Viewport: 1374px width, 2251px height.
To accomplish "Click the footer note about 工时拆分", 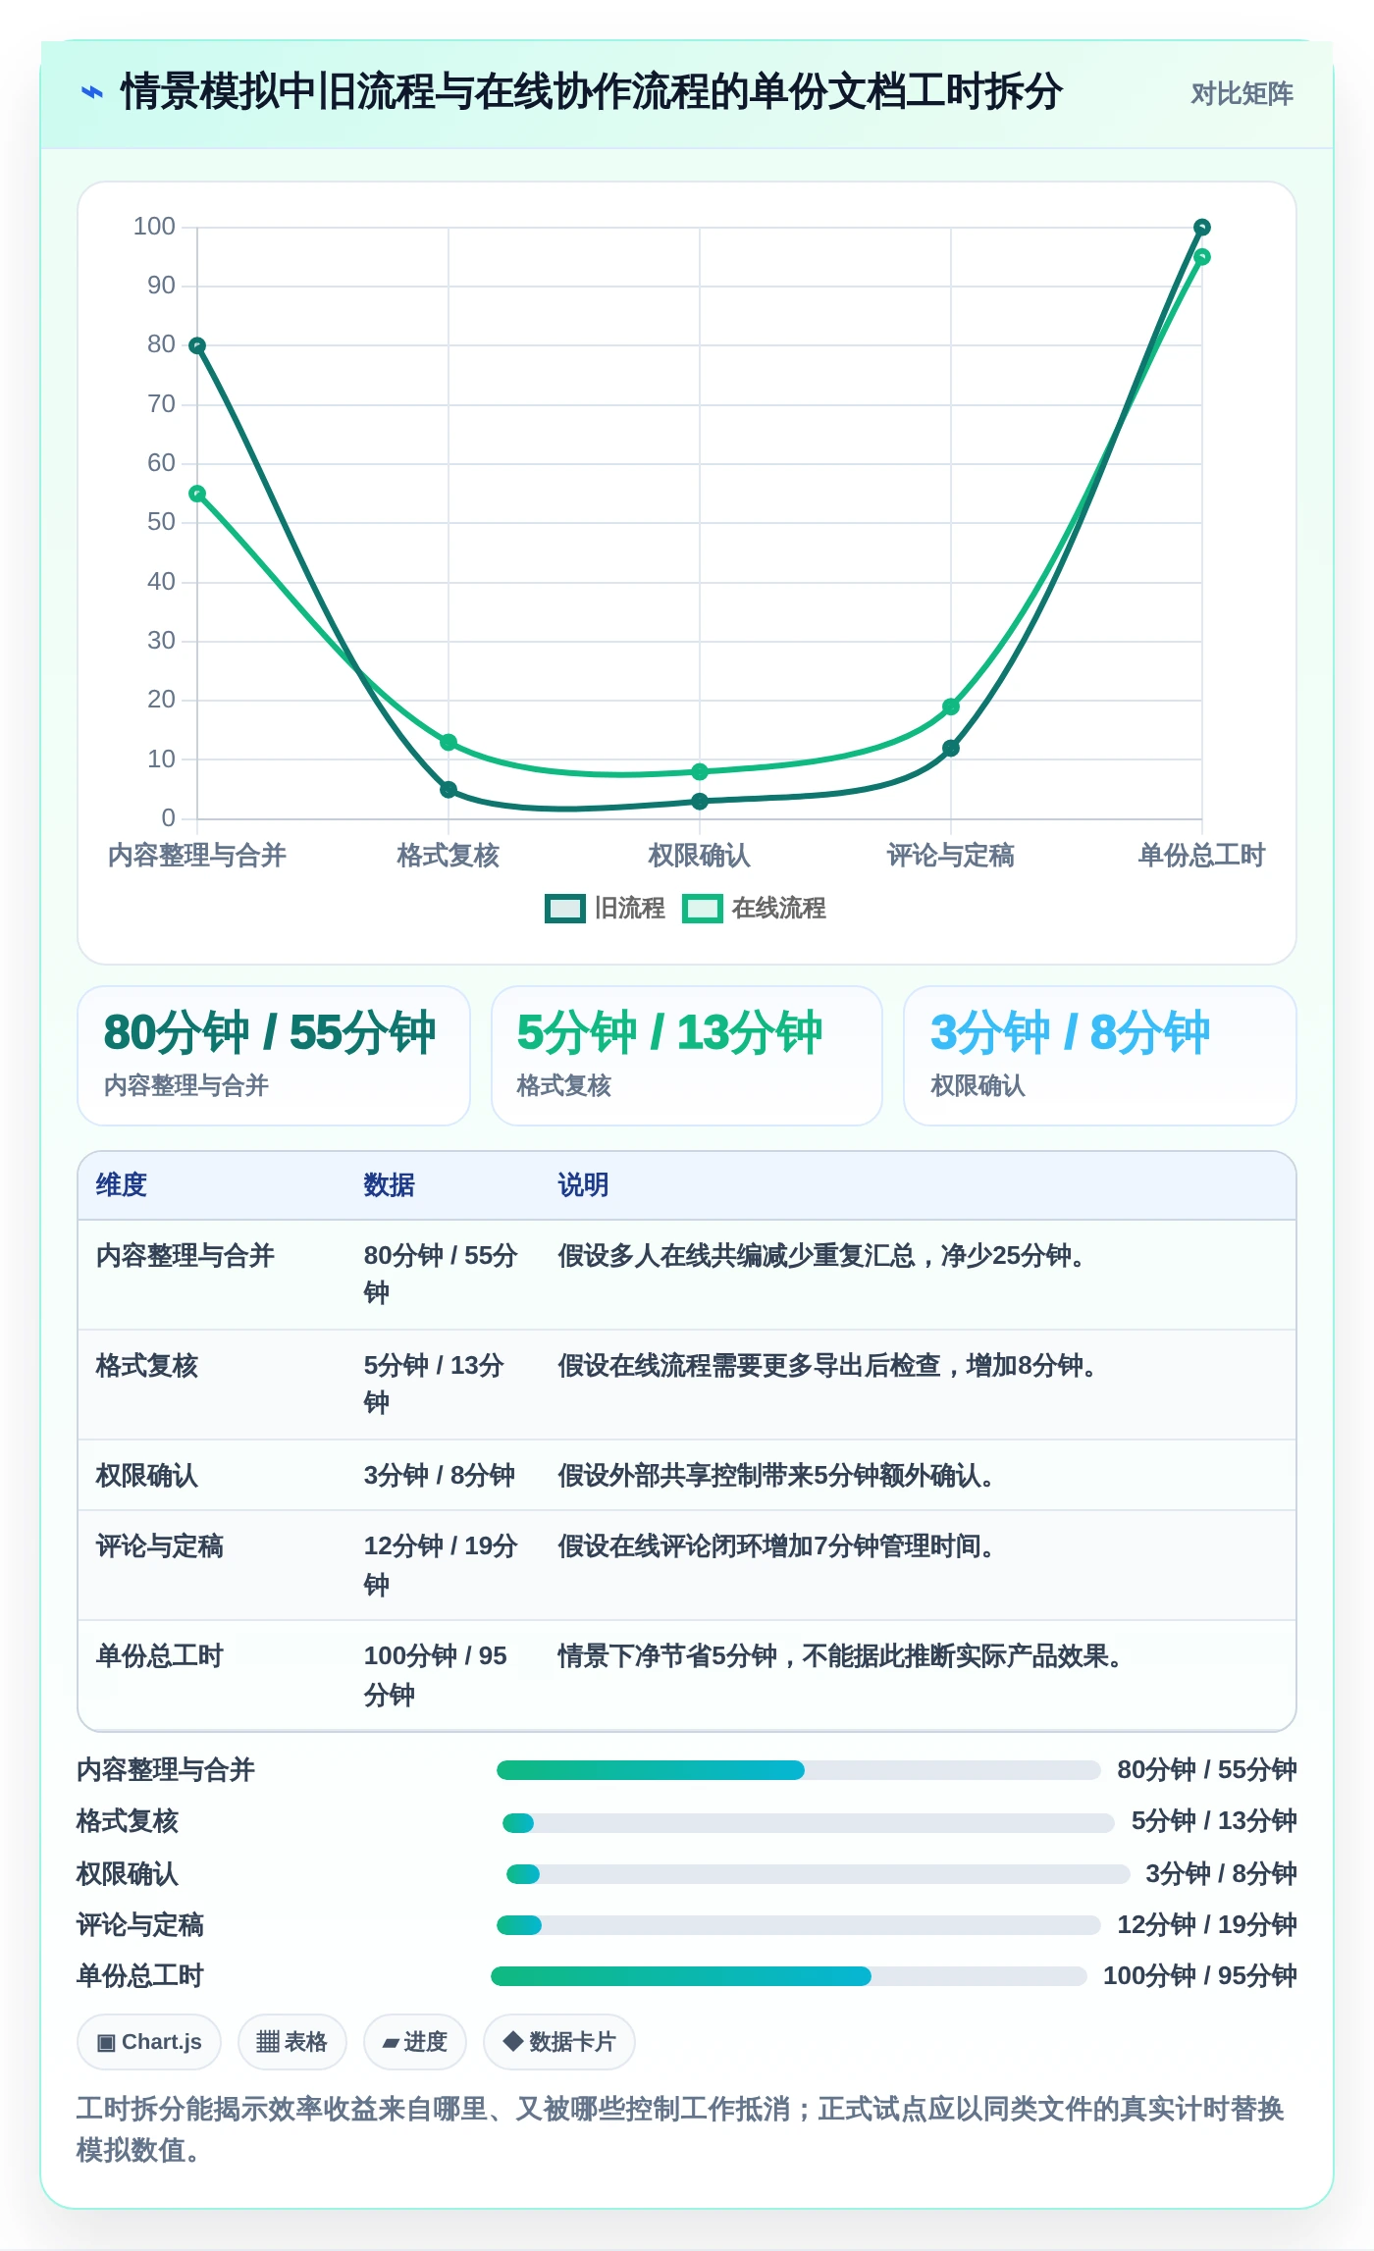I will (x=681, y=2129).
